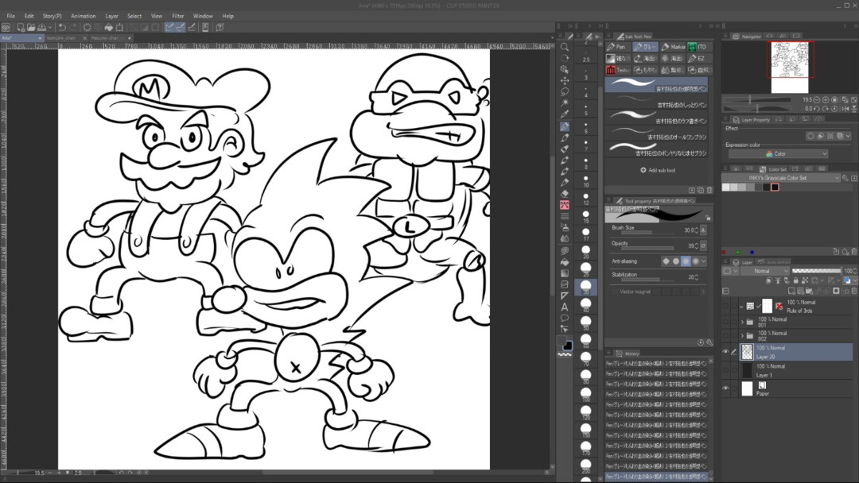Delete the selected sub tool with trash icon
Screen dimensions: 859x483
(x=709, y=191)
